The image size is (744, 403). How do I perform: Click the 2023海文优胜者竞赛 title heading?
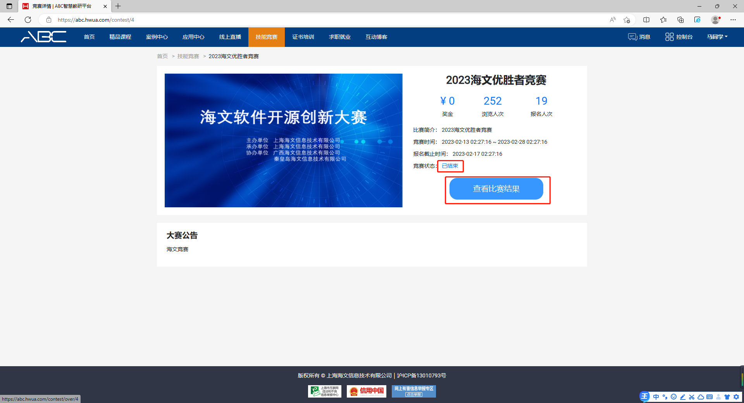(496, 80)
